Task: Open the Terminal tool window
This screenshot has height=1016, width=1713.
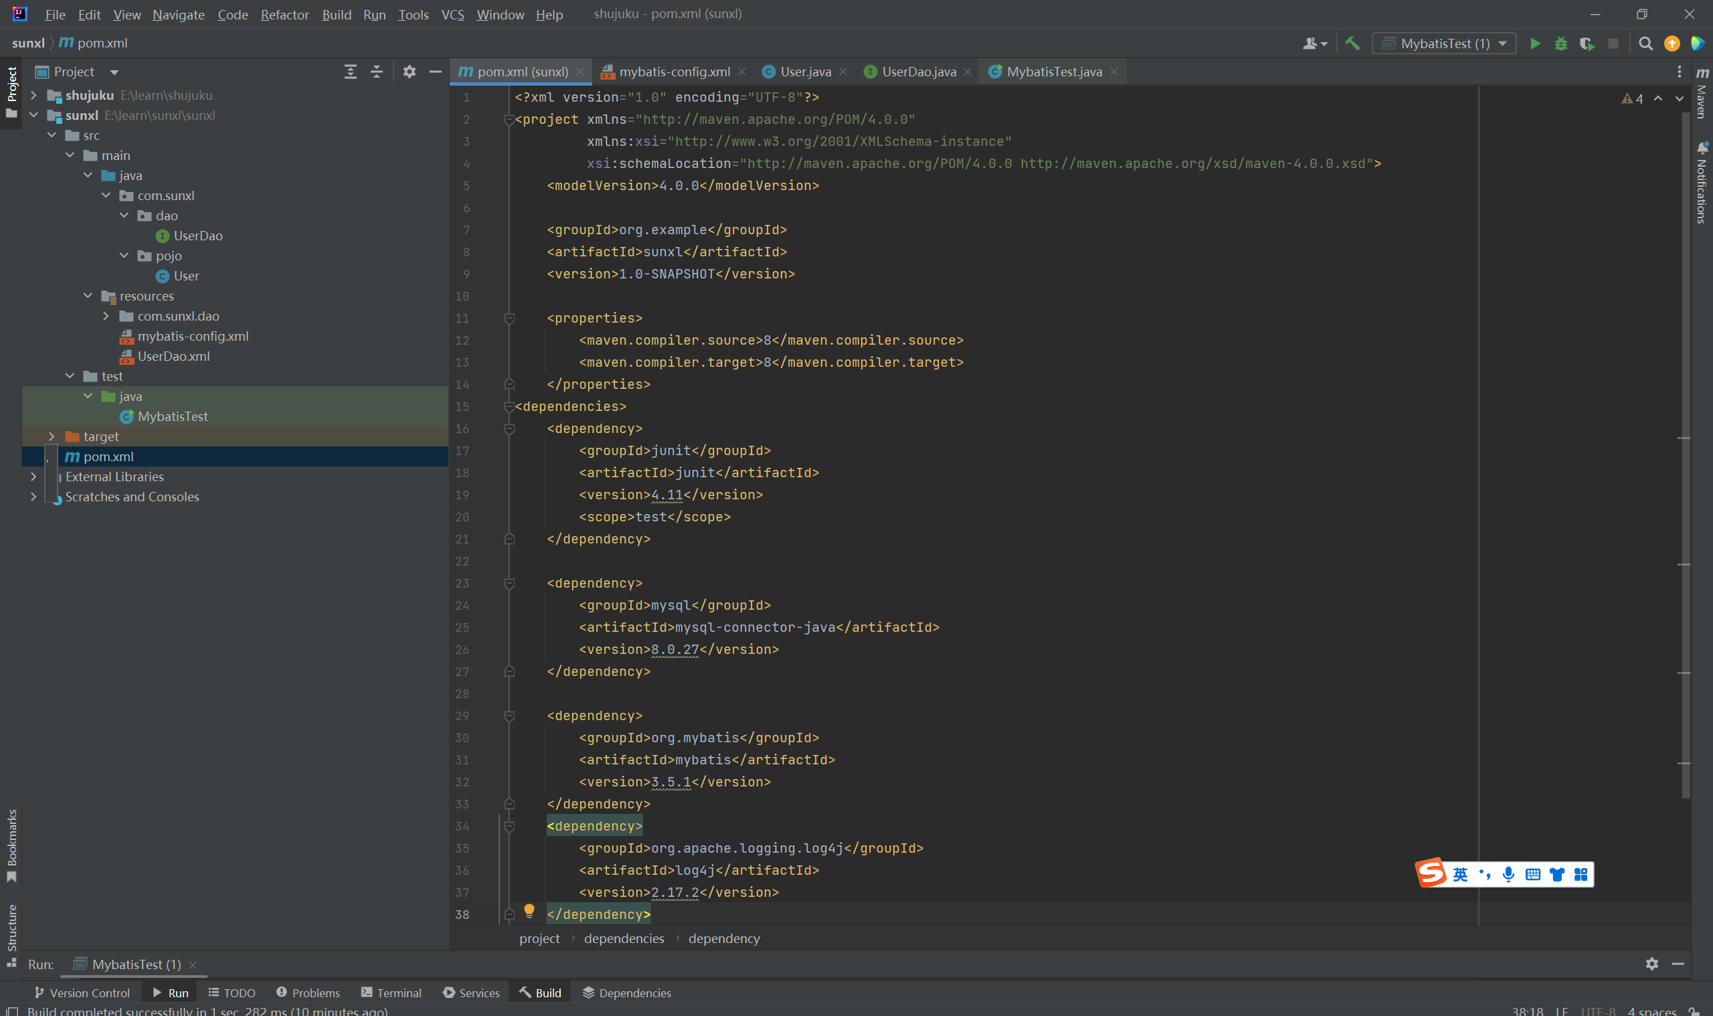Action: coord(391,993)
